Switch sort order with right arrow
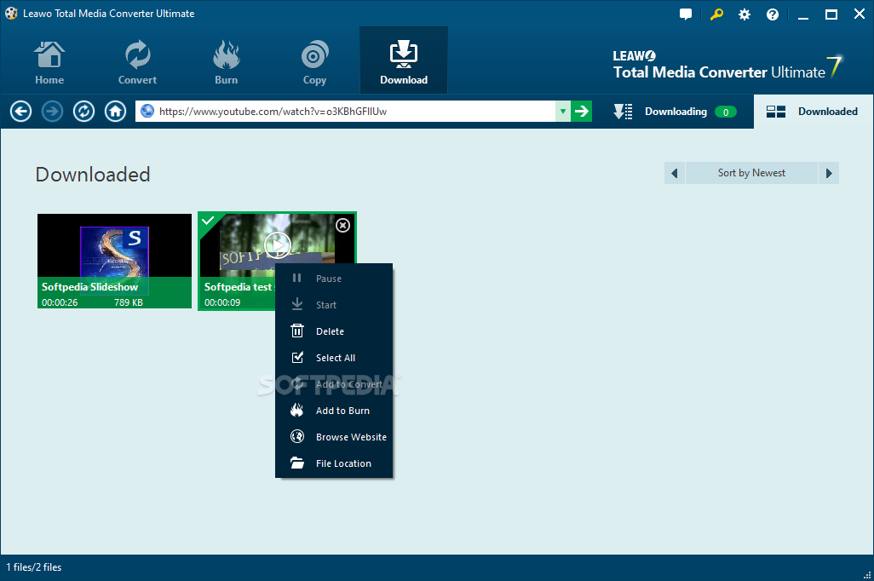Screen dimensions: 874x581 (828, 174)
